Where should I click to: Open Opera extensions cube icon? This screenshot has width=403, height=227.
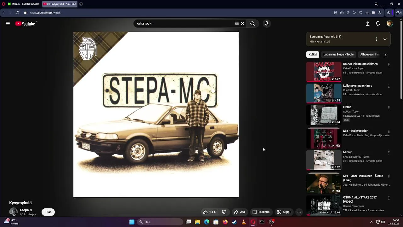coord(389,13)
